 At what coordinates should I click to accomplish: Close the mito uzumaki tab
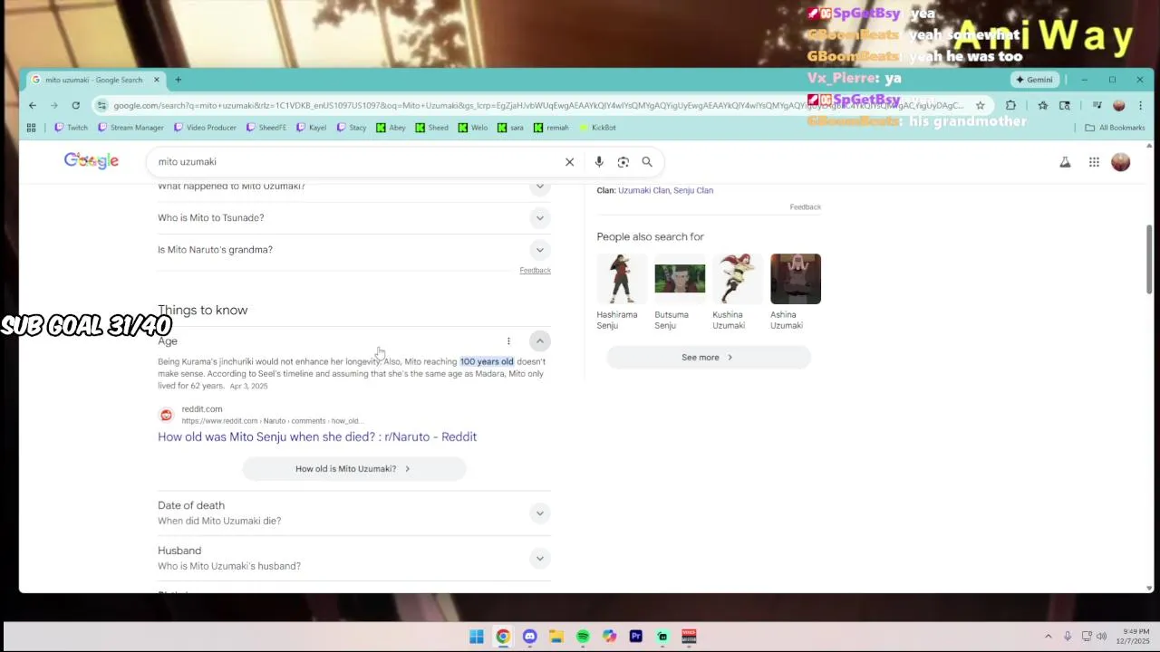pos(156,80)
